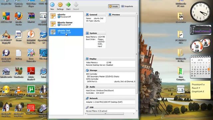The width and height of the screenshot is (213, 120).
Task: Switch to the Snapshots view
Action: [x=127, y=6]
